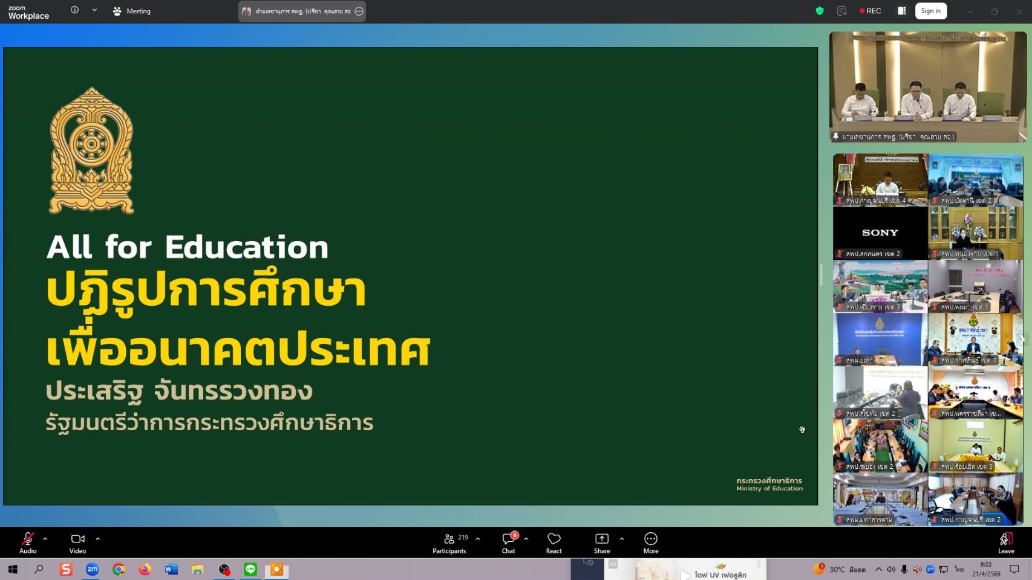Click the REC recording indicator
The image size is (1032, 580).
tap(870, 11)
